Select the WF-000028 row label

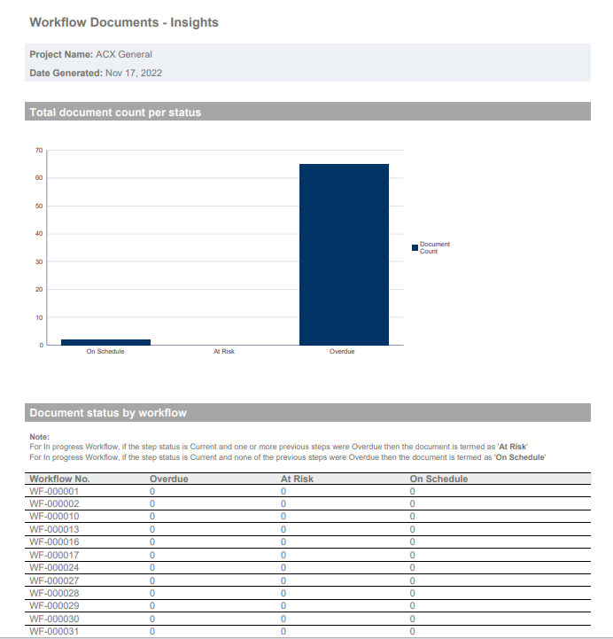coord(54,594)
